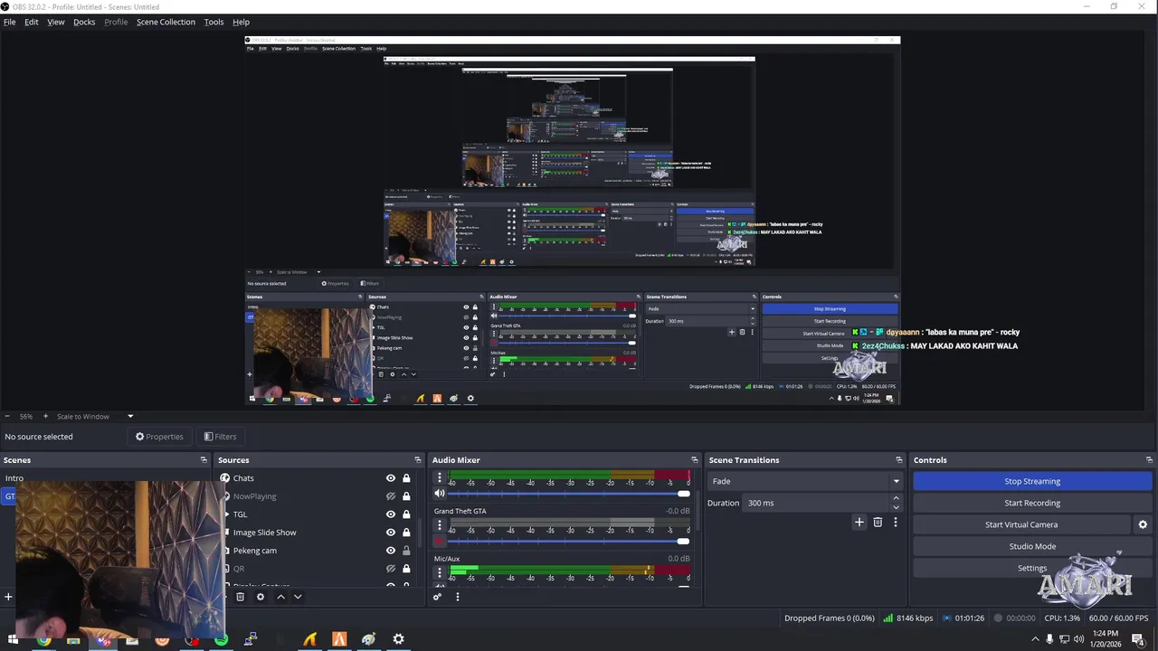The width and height of the screenshot is (1158, 651).
Task: Float the Scene Transitions dock
Action: click(x=899, y=460)
